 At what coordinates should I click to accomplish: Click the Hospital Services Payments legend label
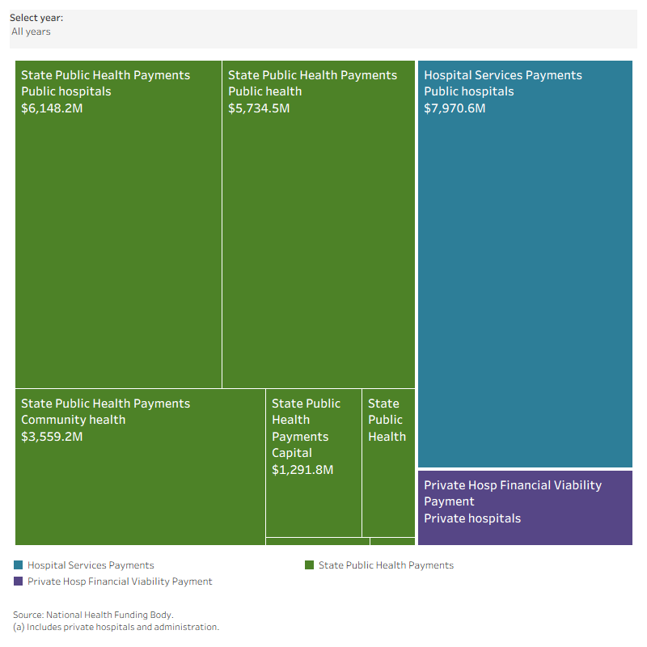(91, 565)
